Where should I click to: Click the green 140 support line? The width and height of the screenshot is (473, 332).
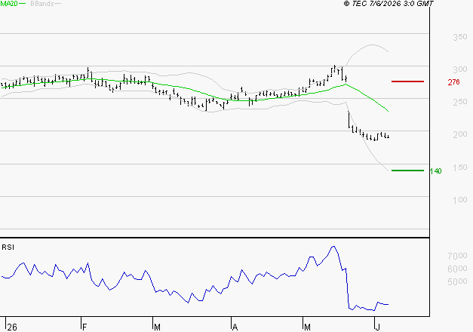(407, 171)
